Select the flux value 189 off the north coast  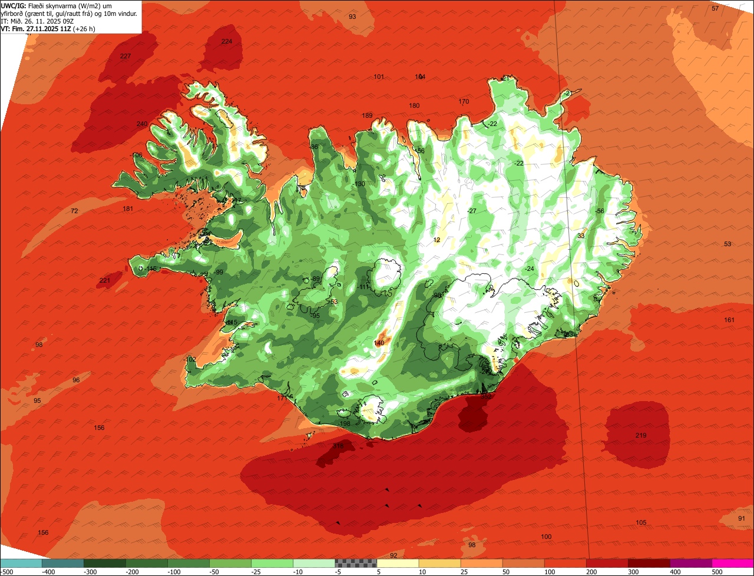click(368, 115)
